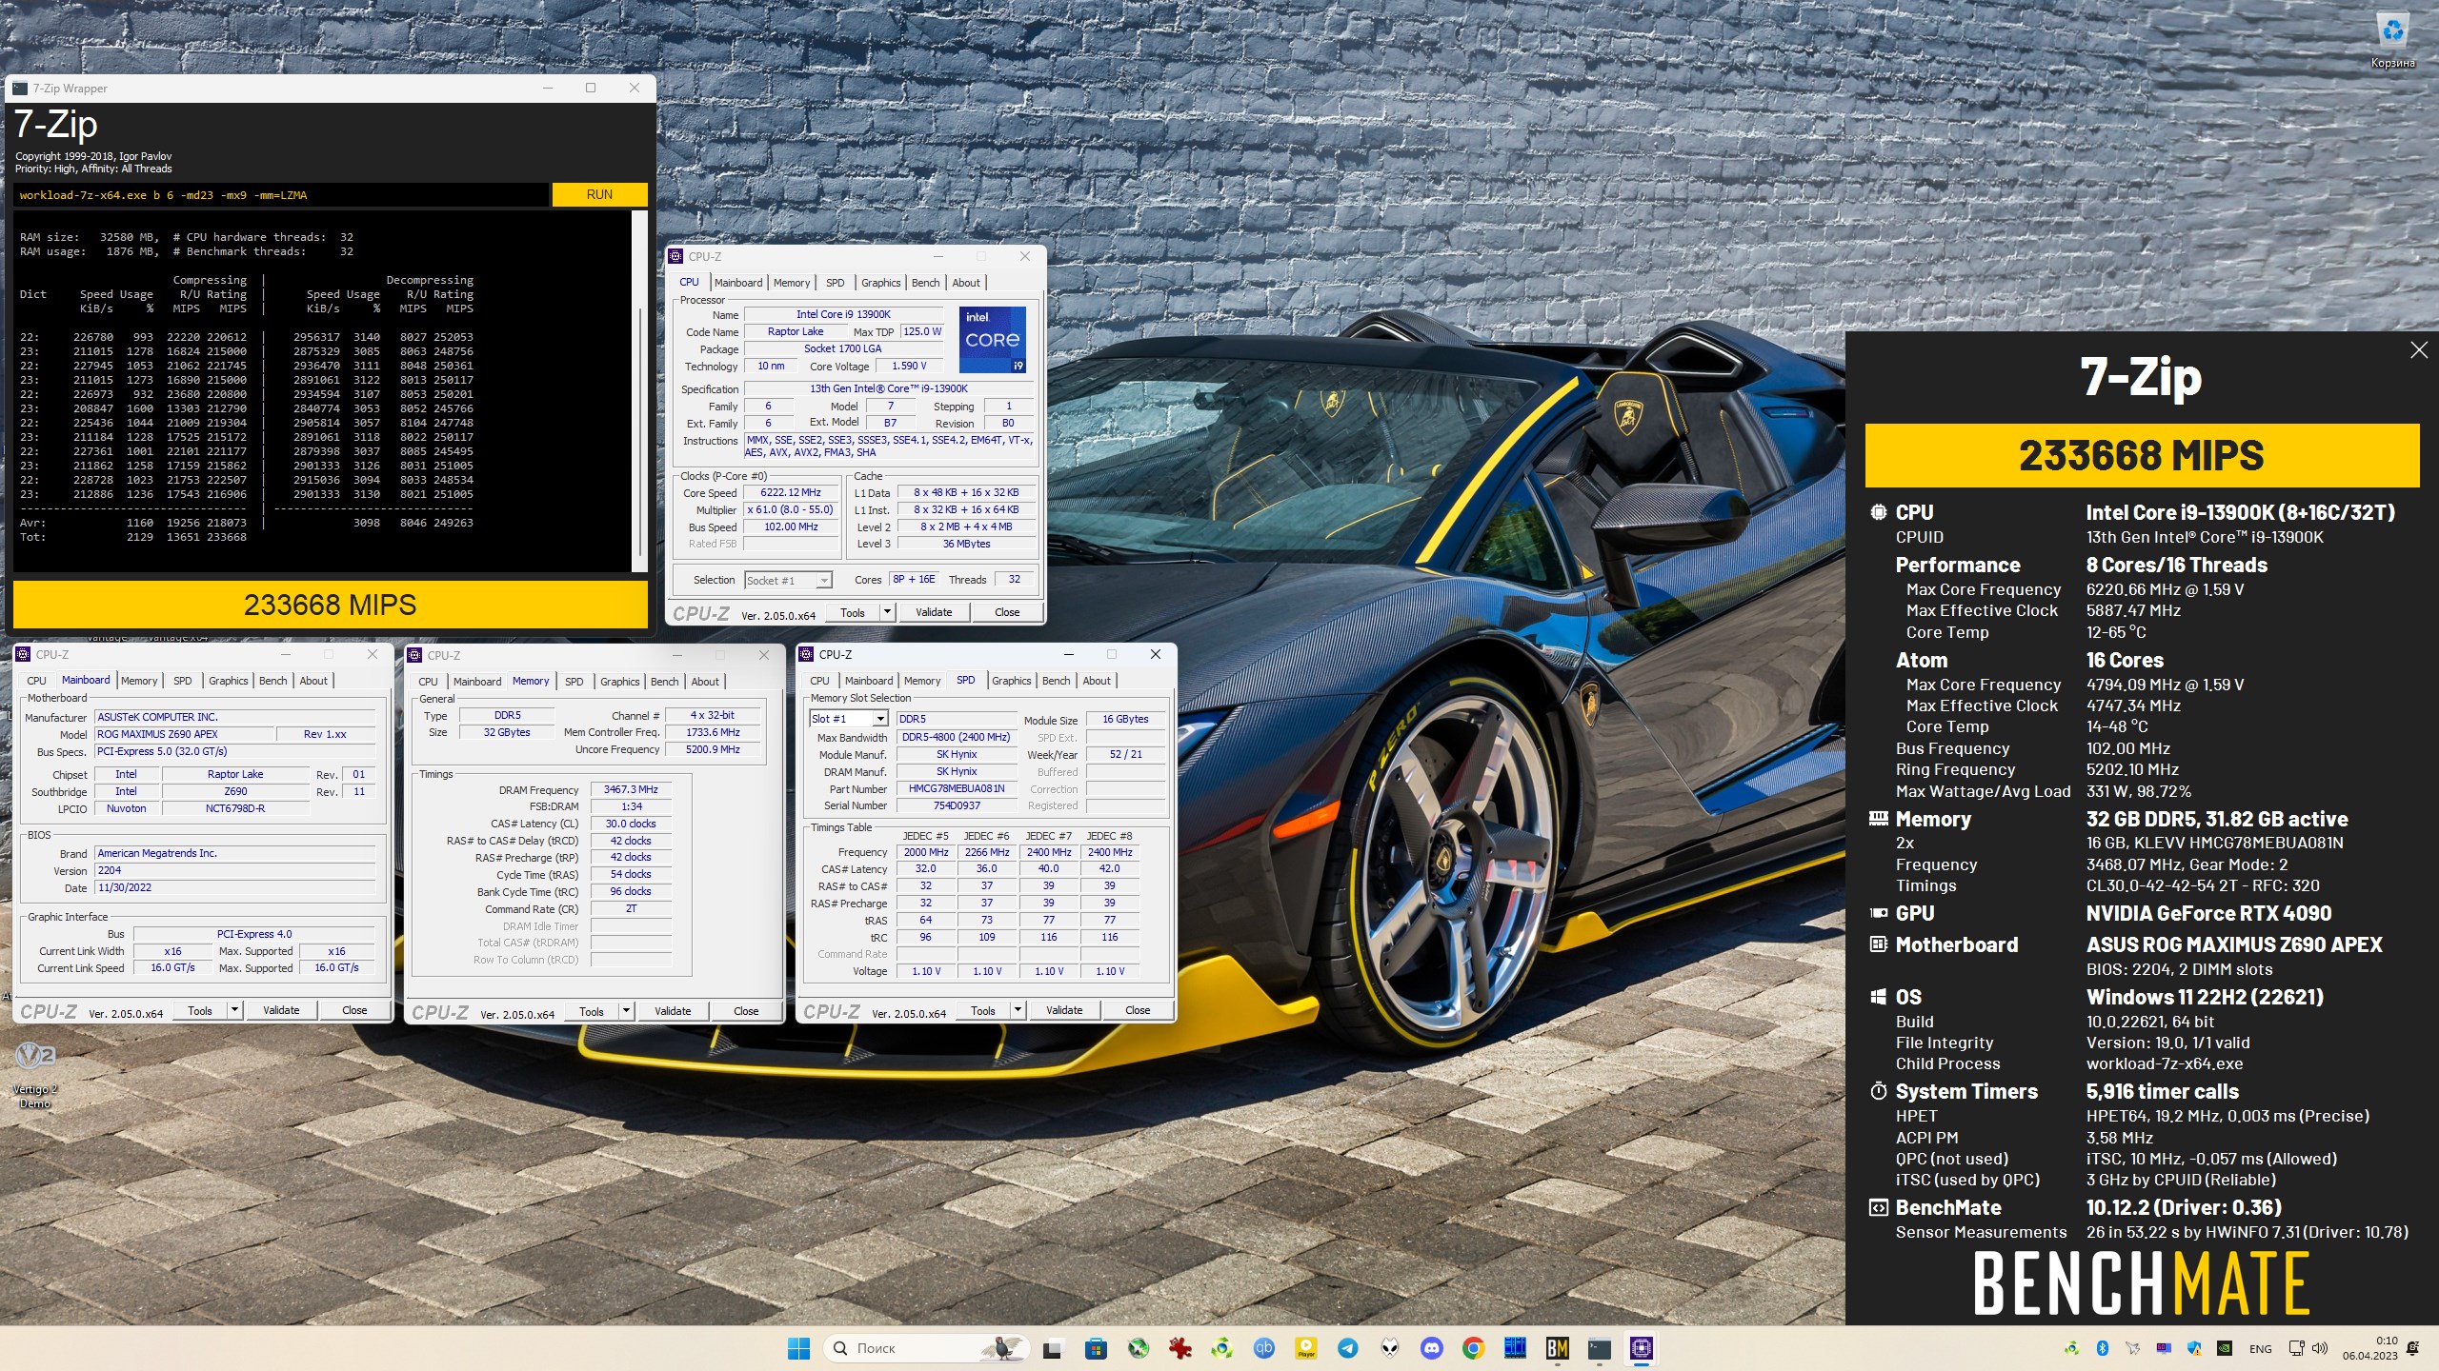Screen dimensions: 2439x1371
Task: Open SPD tab in Memory CPU-Z window
Action: pyautogui.click(x=574, y=682)
